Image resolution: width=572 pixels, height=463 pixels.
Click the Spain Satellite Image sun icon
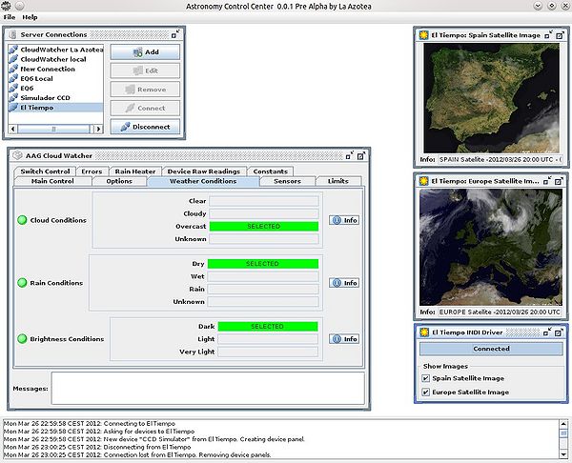[423, 35]
